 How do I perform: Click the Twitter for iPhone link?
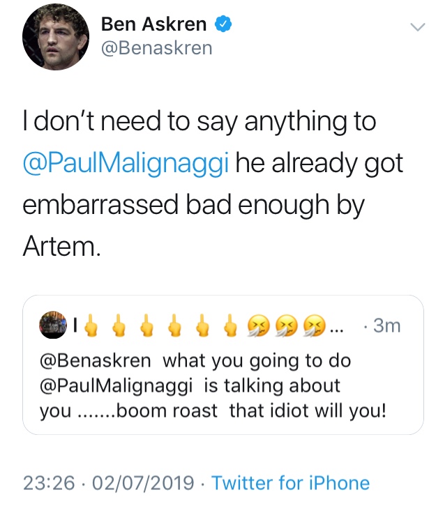290,483
